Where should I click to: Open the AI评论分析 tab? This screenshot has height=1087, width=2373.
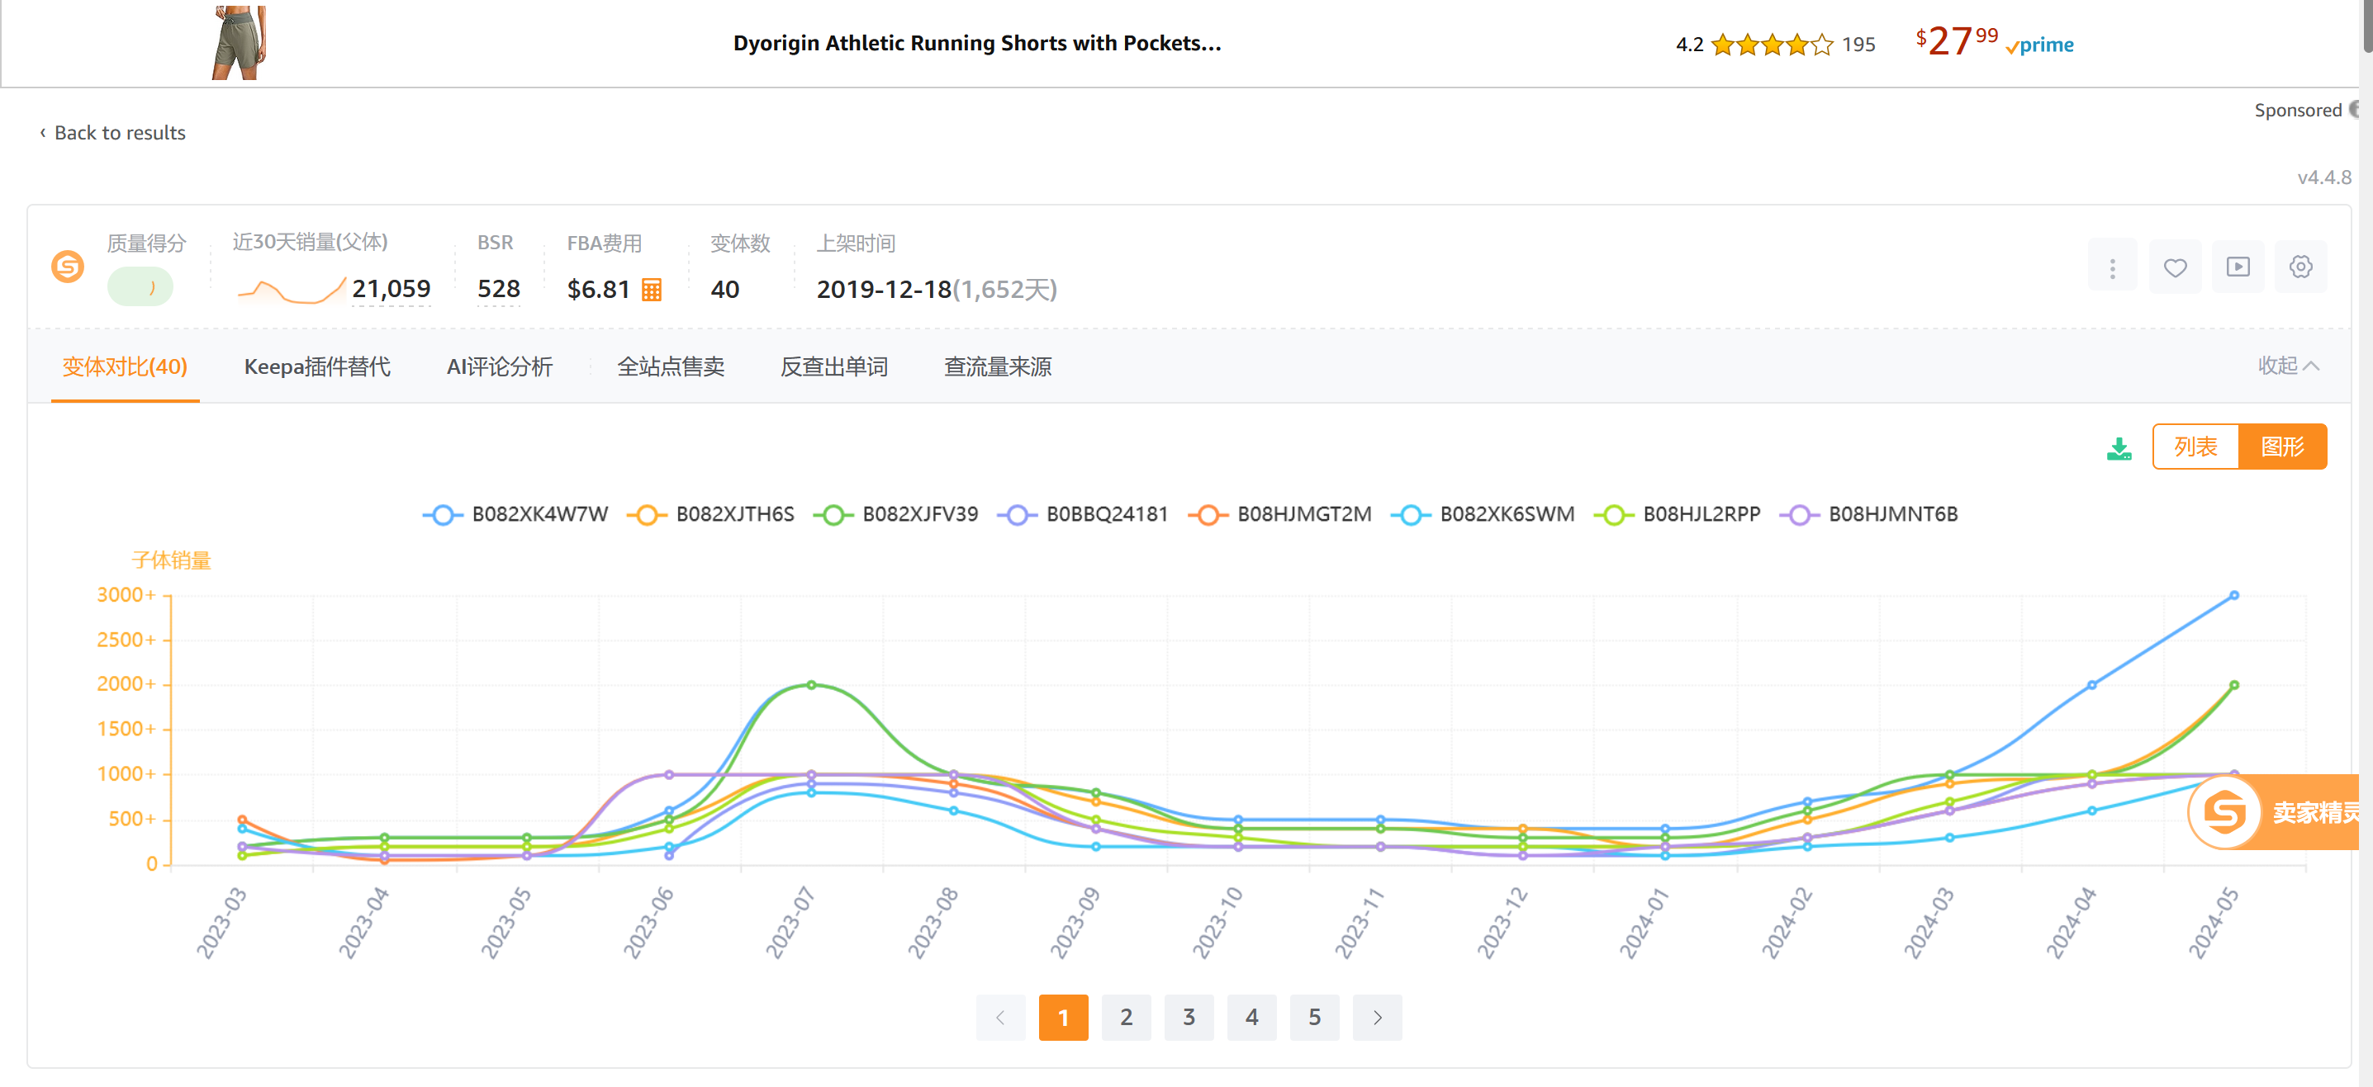tap(499, 367)
